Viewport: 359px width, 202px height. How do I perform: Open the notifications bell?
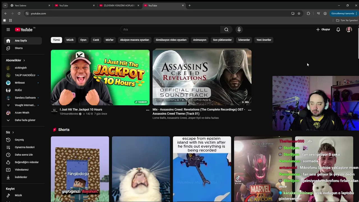[x=338, y=29]
